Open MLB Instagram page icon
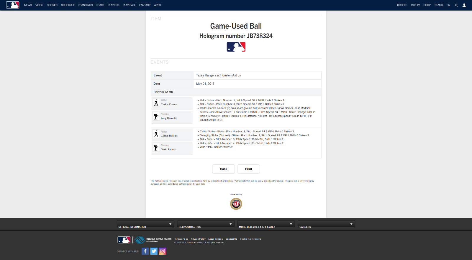The image size is (472, 260). [x=163, y=251]
